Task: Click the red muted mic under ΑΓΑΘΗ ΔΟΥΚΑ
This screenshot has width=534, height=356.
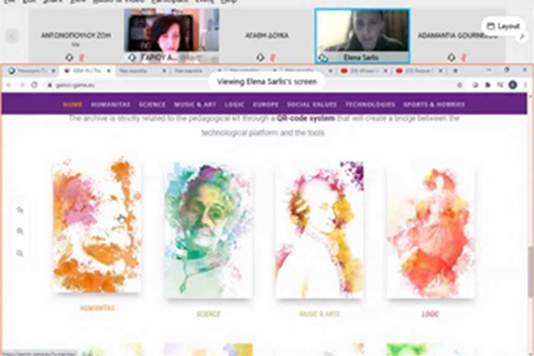Action: (x=272, y=58)
